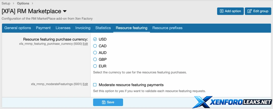The height and width of the screenshot is (109, 273).
Task: Navigate to Options breadcrumb link
Action: [23, 3]
